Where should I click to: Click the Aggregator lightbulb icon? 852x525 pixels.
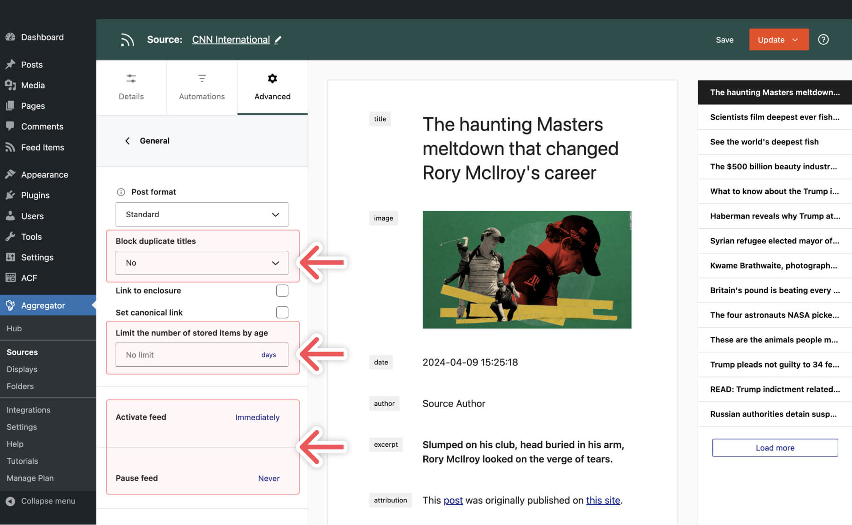(x=10, y=305)
